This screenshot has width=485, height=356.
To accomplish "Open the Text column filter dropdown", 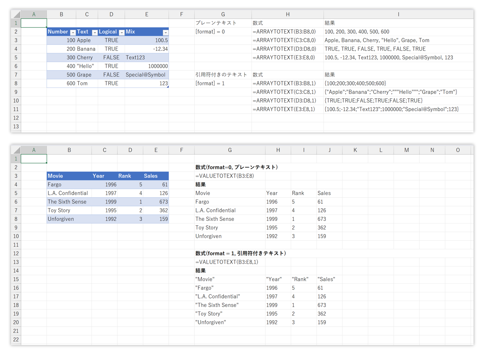I will pos(95,32).
